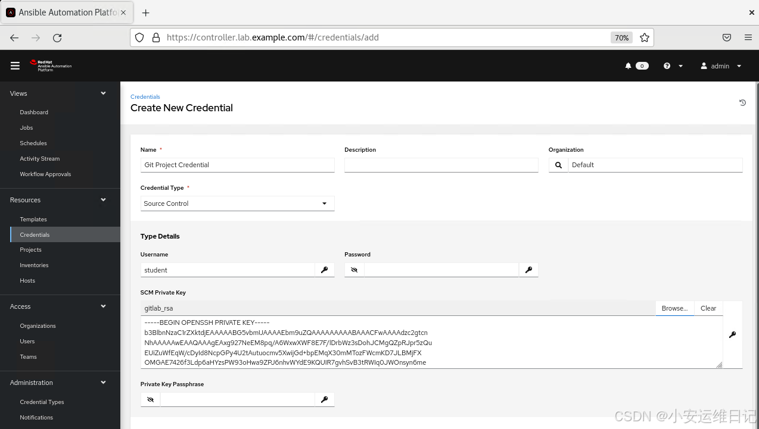Click the Description input field
This screenshot has width=759, height=429.
[x=441, y=165]
